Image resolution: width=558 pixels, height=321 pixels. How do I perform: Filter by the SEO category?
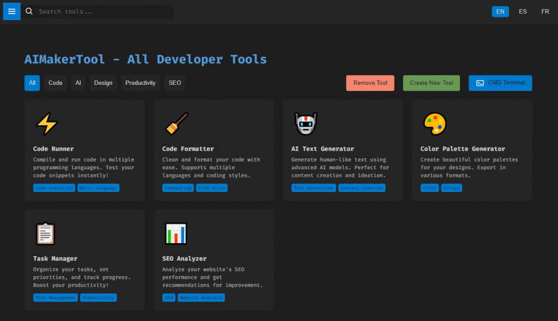pos(175,83)
